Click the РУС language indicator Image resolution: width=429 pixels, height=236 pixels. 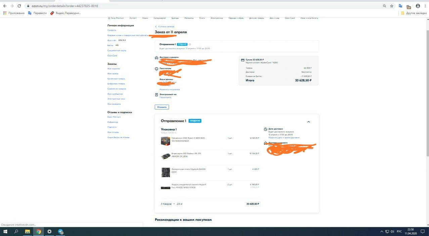[x=399, y=232]
